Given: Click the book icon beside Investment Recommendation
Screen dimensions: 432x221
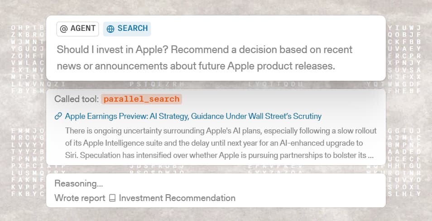Looking at the screenshot, I should click(112, 198).
